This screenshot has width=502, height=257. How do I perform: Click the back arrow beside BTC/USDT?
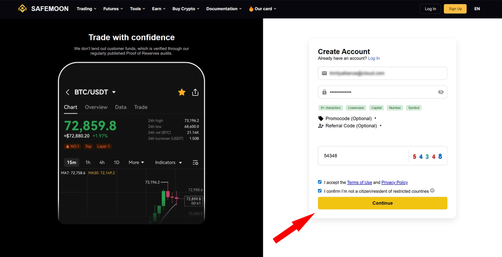[67, 92]
